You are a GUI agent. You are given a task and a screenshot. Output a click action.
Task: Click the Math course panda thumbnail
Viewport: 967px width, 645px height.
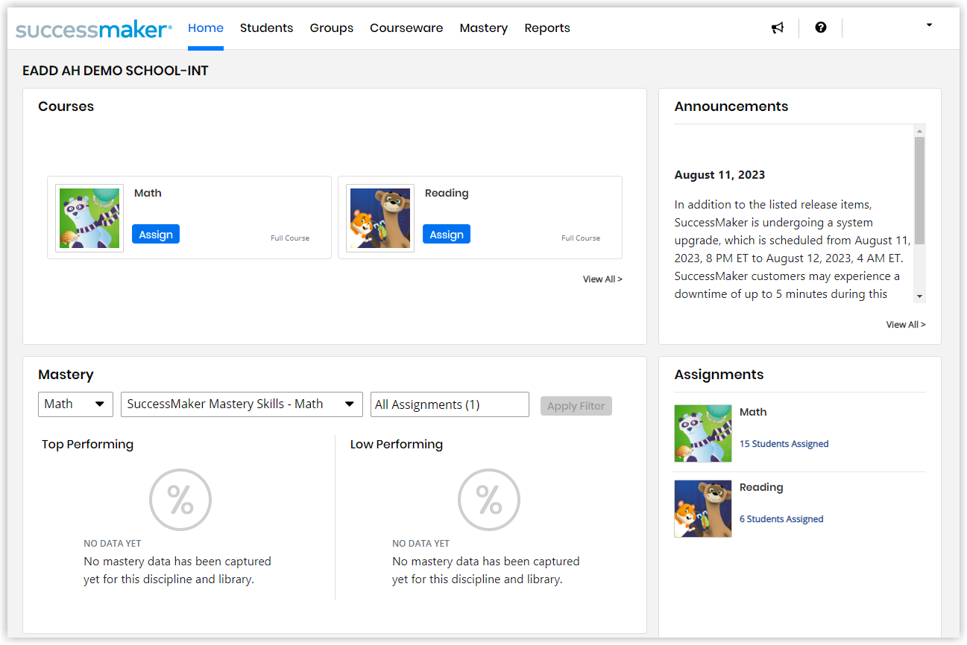pyautogui.click(x=89, y=217)
